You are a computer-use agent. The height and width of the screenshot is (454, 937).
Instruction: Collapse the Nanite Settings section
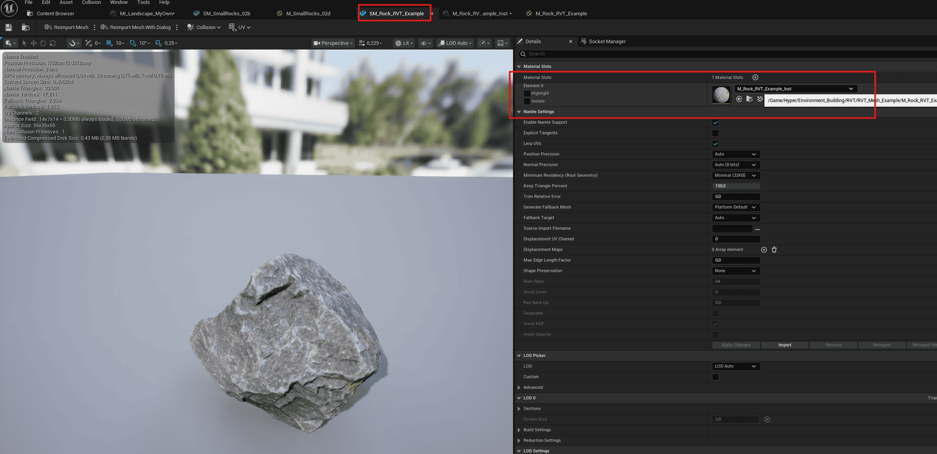tap(519, 112)
